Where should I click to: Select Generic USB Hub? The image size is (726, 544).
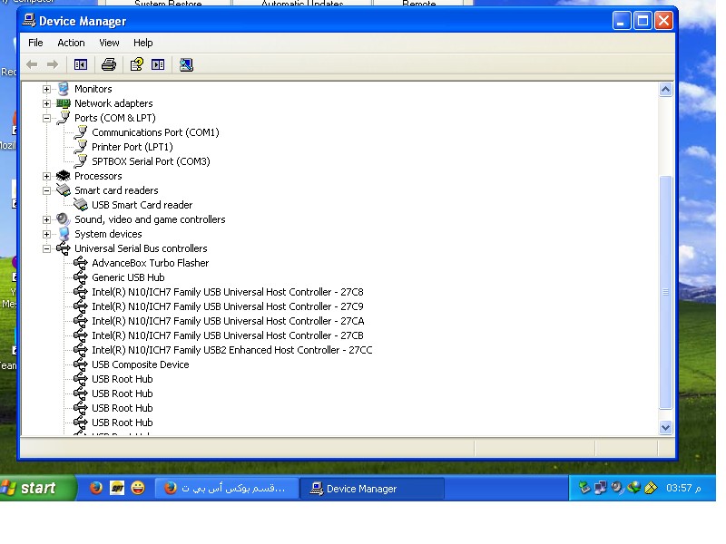tap(128, 277)
